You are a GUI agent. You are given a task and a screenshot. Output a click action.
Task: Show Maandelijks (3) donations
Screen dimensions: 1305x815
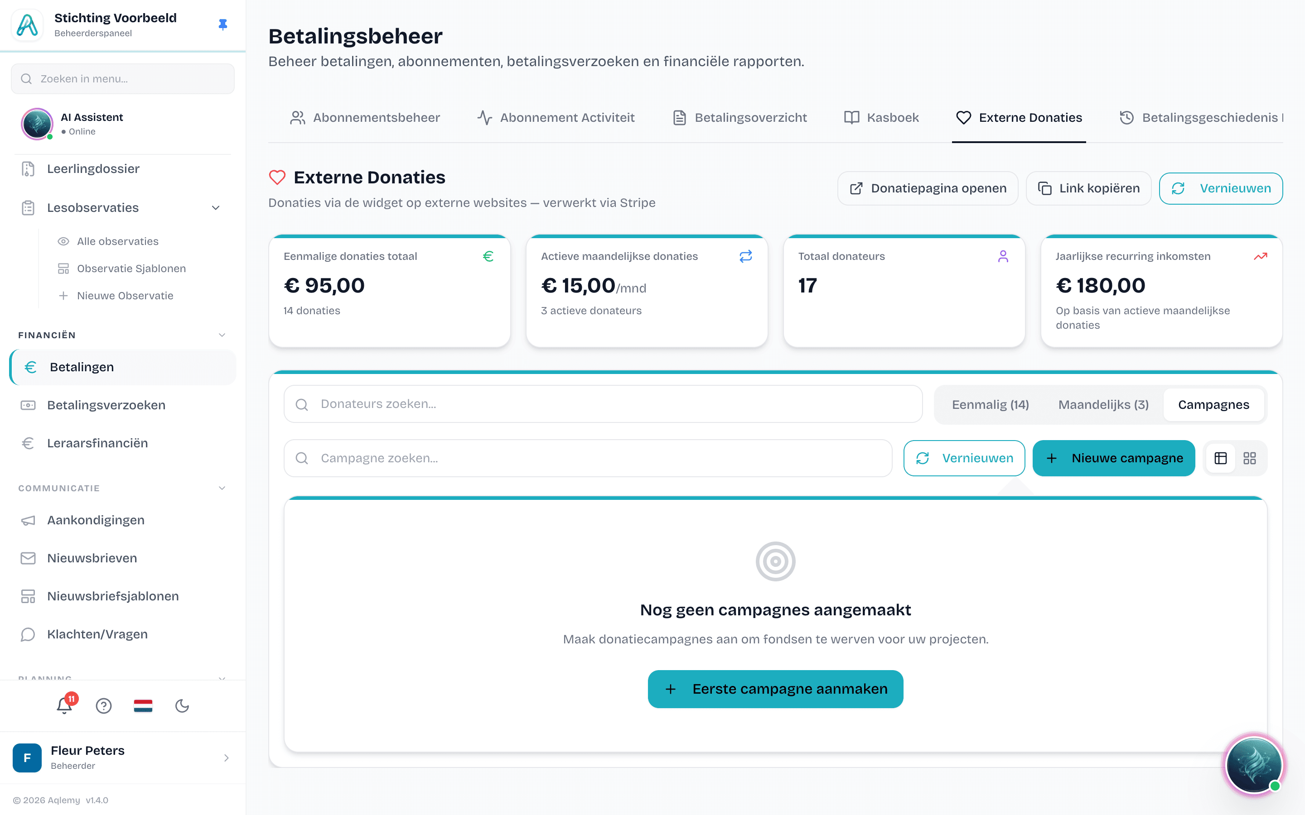pyautogui.click(x=1103, y=404)
